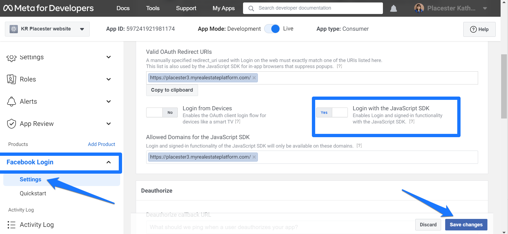Click the scrollbar up arrow
Image resolution: width=508 pixels, height=234 pixels.
[504, 2]
